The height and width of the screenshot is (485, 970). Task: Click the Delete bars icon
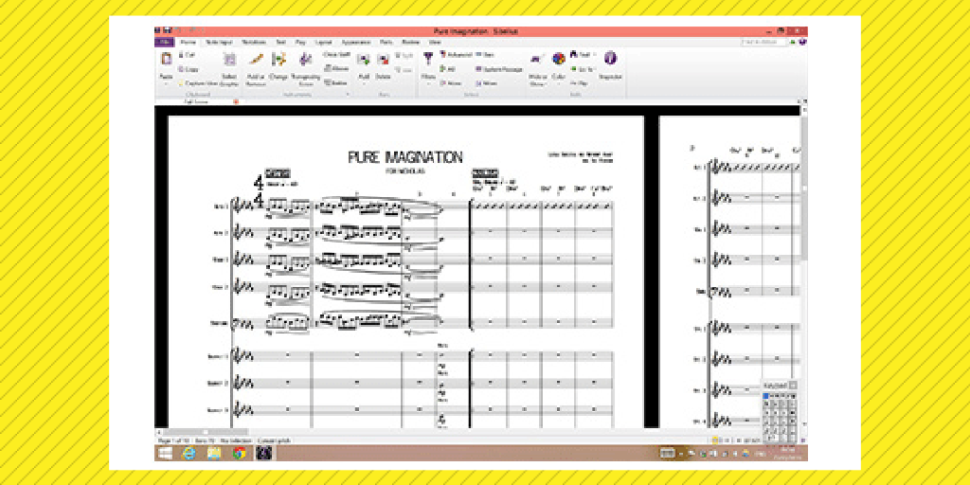(x=383, y=60)
